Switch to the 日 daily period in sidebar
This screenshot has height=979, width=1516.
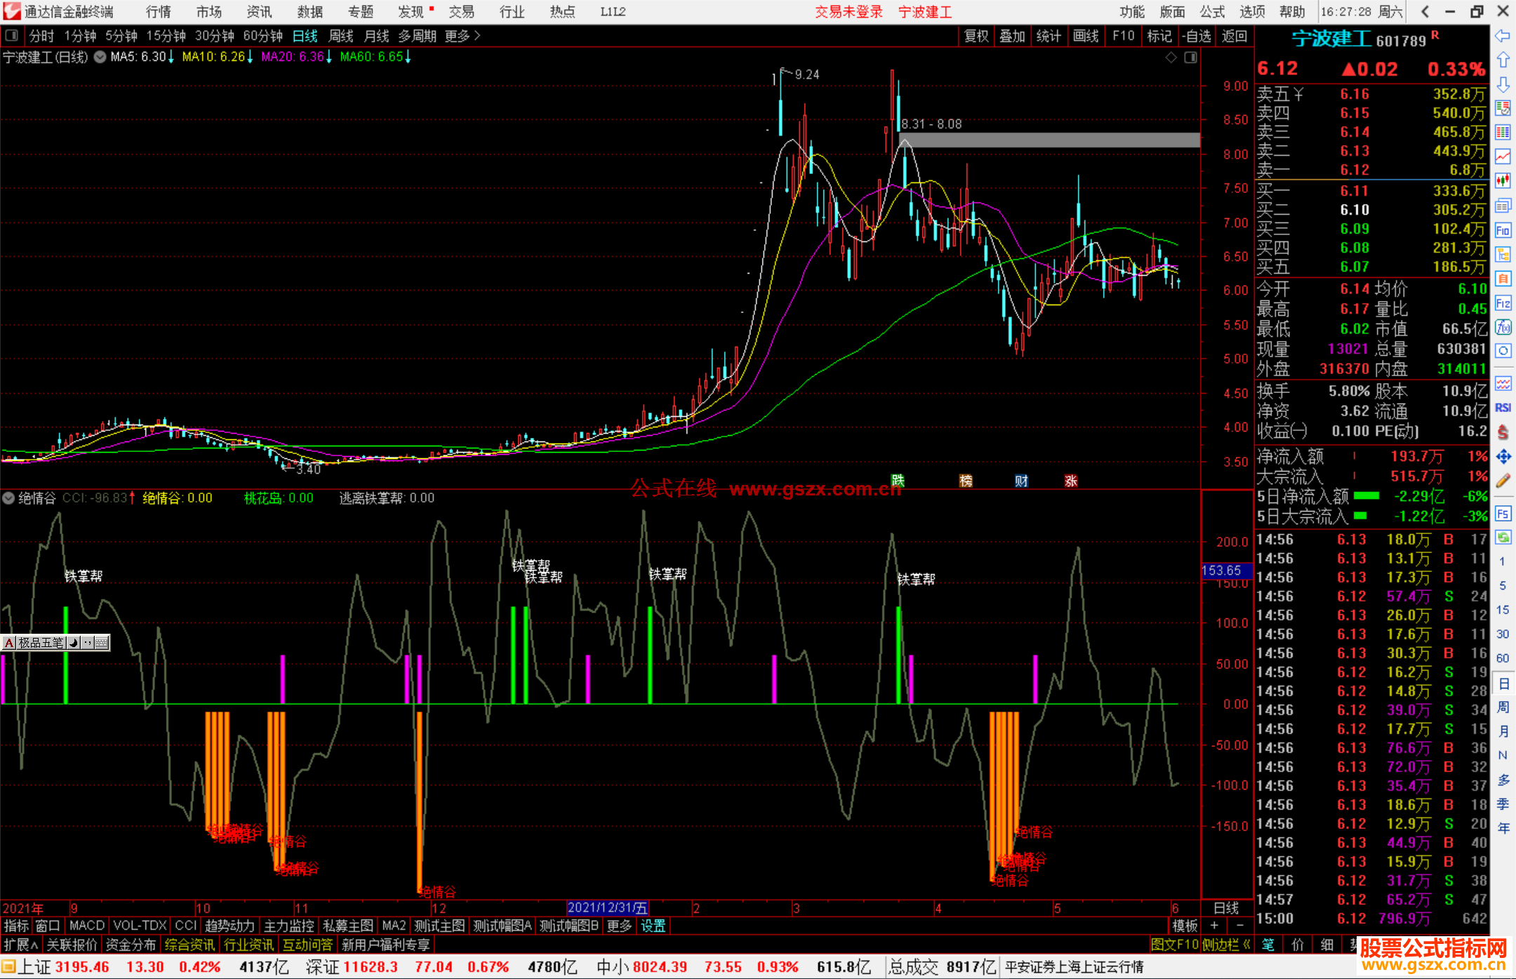click(x=1503, y=683)
